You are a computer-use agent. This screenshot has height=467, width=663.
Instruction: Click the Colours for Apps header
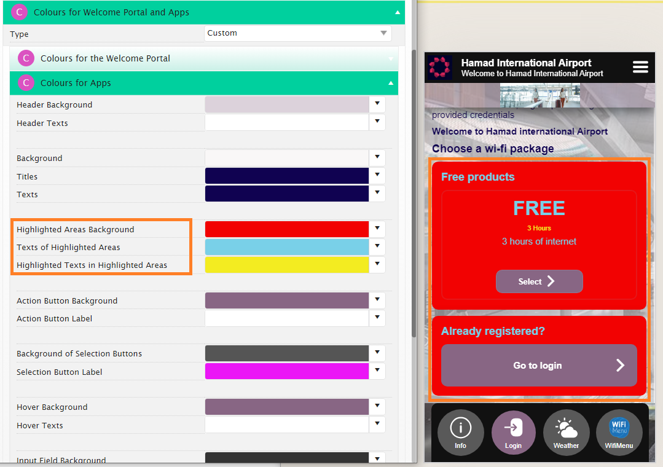coord(204,83)
